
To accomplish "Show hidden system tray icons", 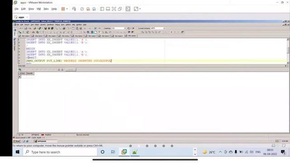I will (220, 152).
